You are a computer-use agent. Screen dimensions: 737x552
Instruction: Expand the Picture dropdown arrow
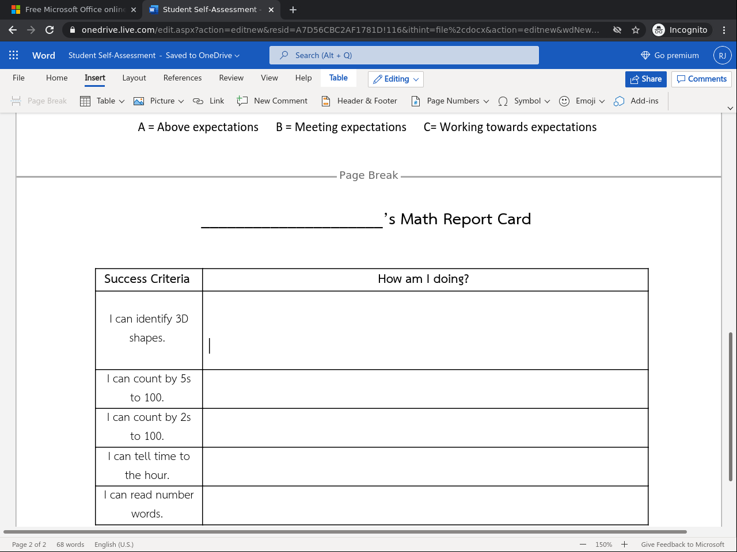181,101
